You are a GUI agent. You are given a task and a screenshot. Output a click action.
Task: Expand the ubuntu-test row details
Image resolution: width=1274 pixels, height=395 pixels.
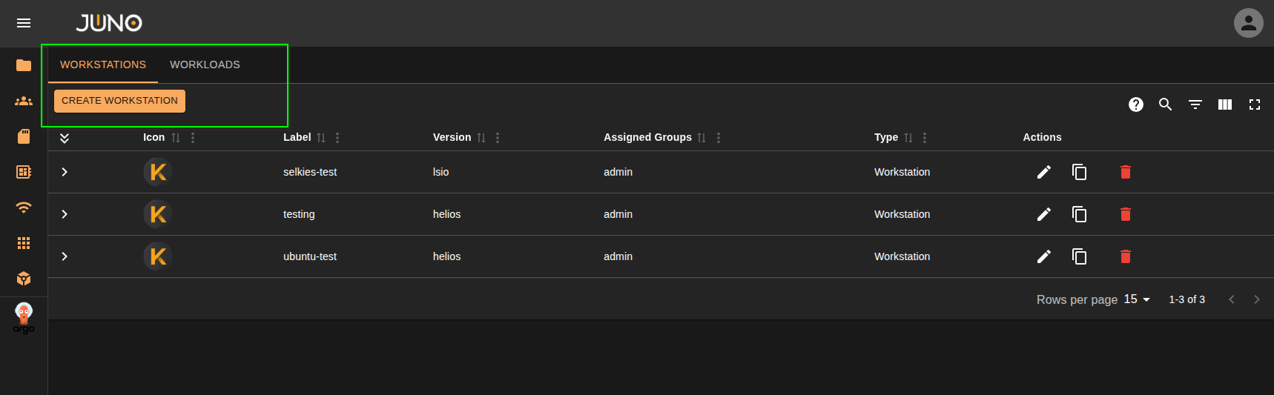tap(65, 256)
